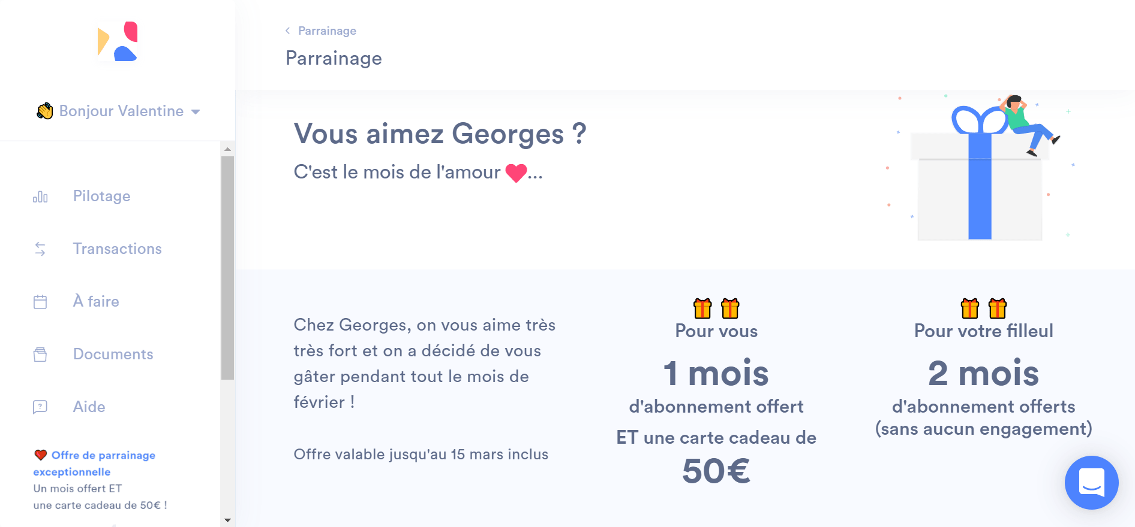Click the Parrainage breadcrumb link
1135x527 pixels.
point(327,31)
